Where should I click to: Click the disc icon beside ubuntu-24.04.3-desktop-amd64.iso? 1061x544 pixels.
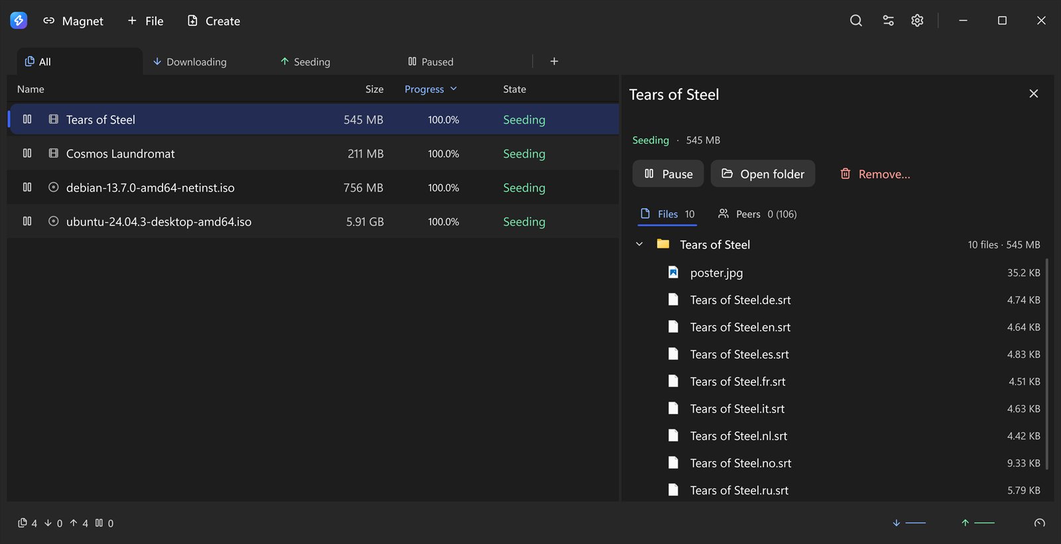[x=54, y=221]
